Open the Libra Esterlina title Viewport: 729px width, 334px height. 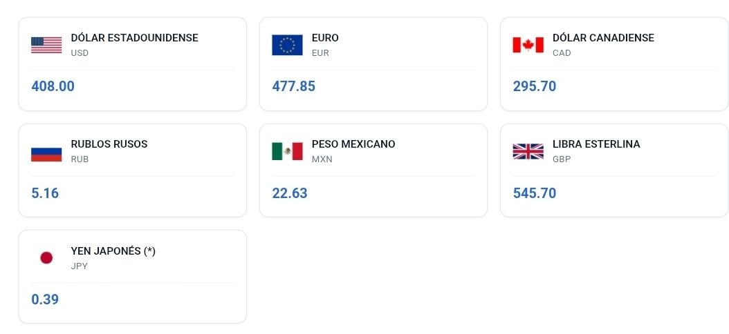[x=596, y=144]
